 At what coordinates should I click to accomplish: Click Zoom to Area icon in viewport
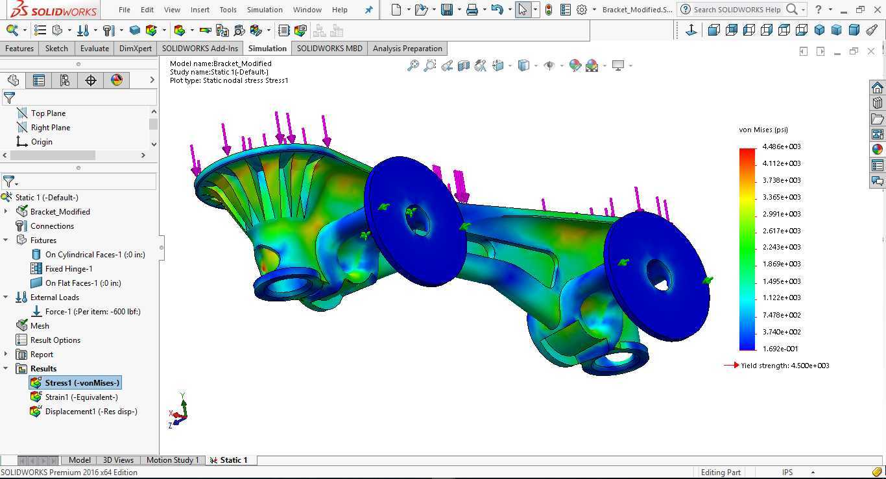430,65
